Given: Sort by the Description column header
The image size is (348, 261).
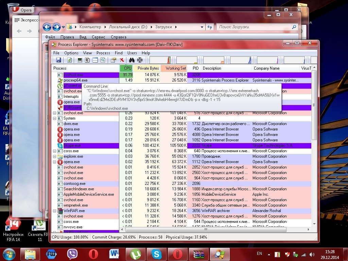Looking at the screenshot, I should 226,68.
